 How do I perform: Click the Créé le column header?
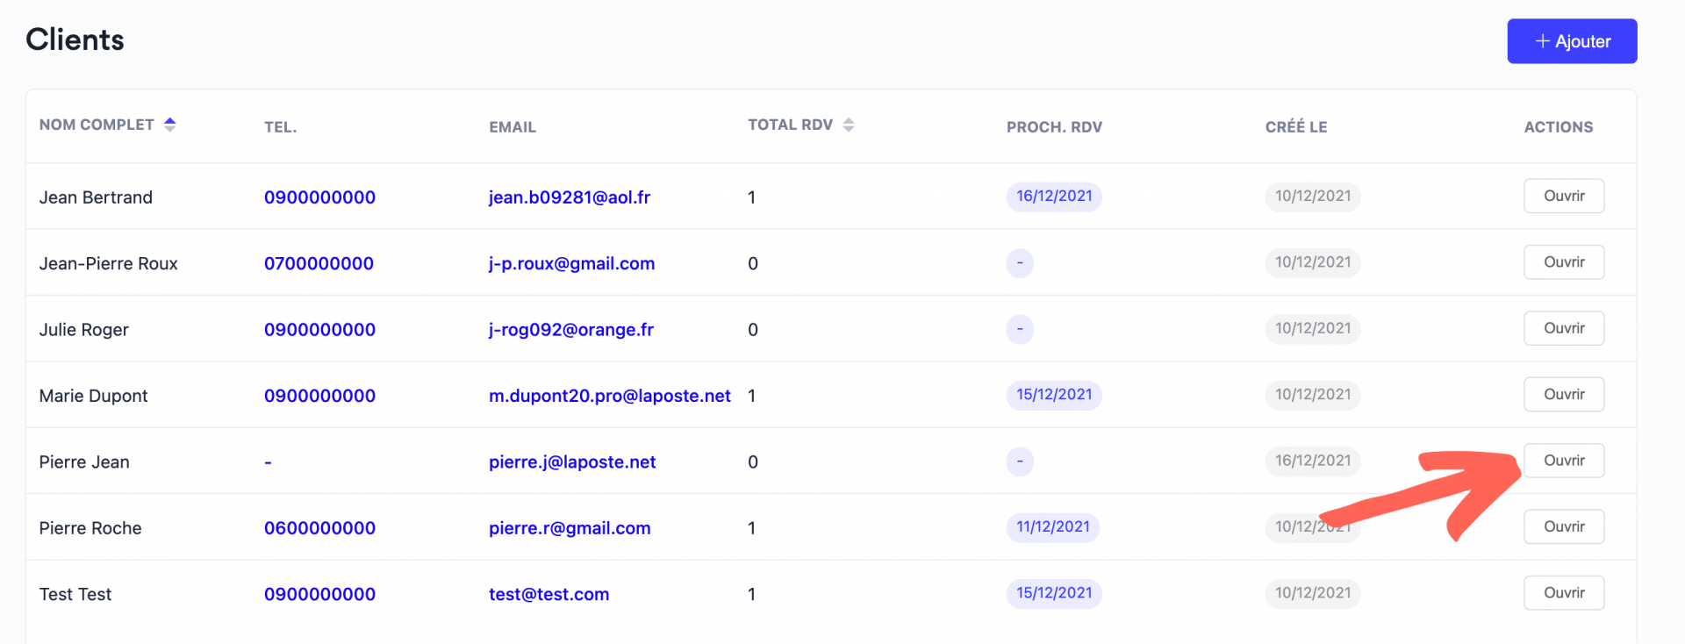point(1296,127)
